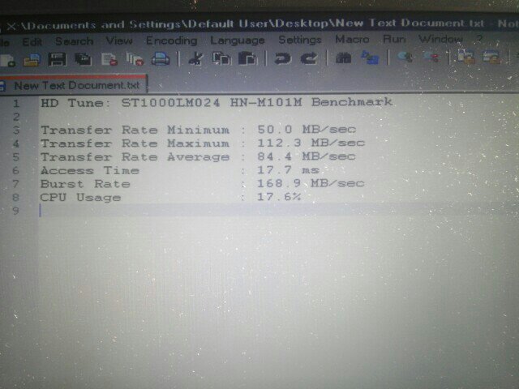Click line number 6 in margin

(x=16, y=171)
